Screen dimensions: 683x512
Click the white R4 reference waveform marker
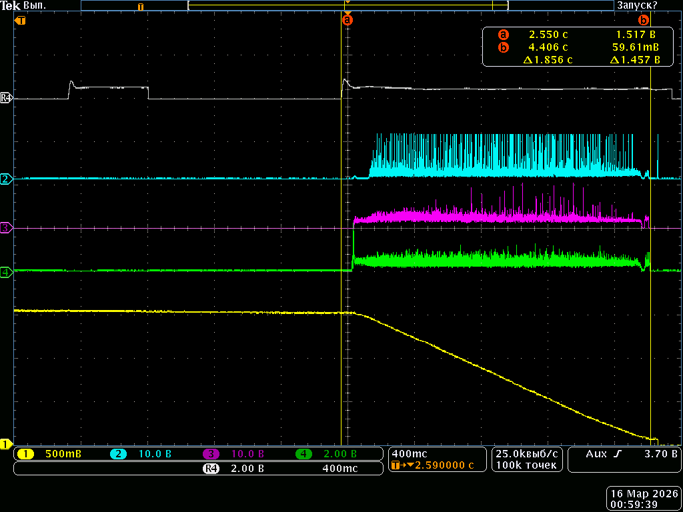7,98
